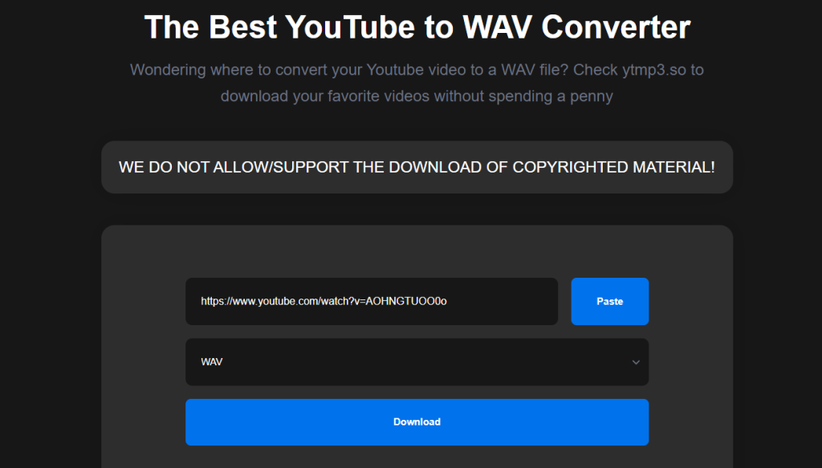This screenshot has width=822, height=468.
Task: Open the WAV format dropdown
Action: [417, 362]
